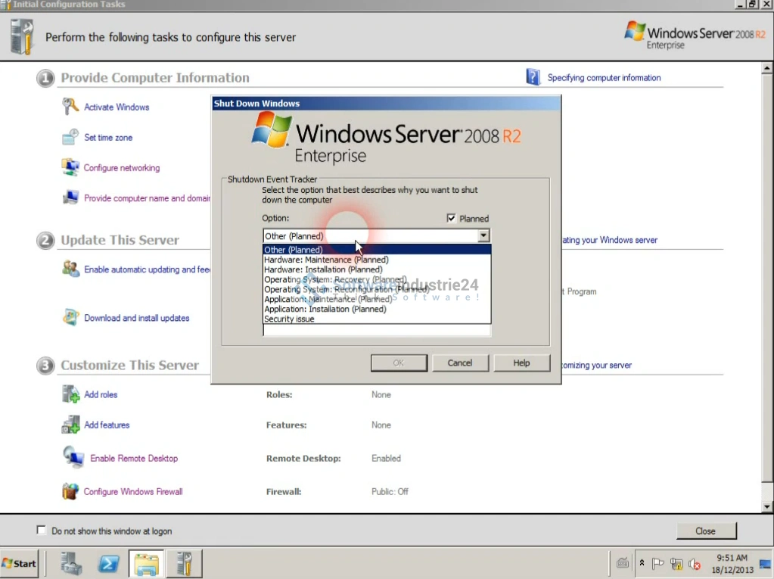Click the Enable Remote Desktop icon
The height and width of the screenshot is (579, 774).
(73, 458)
